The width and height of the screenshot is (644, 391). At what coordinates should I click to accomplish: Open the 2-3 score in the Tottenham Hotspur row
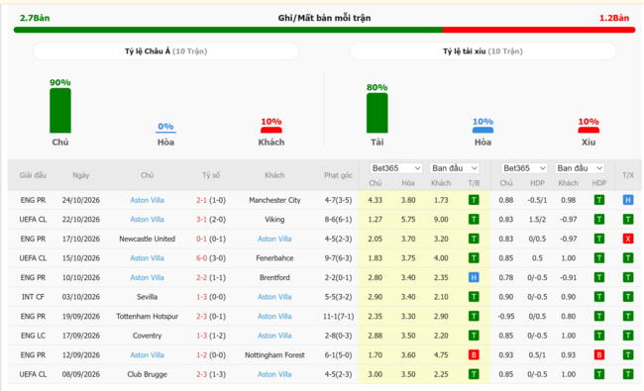click(x=202, y=317)
